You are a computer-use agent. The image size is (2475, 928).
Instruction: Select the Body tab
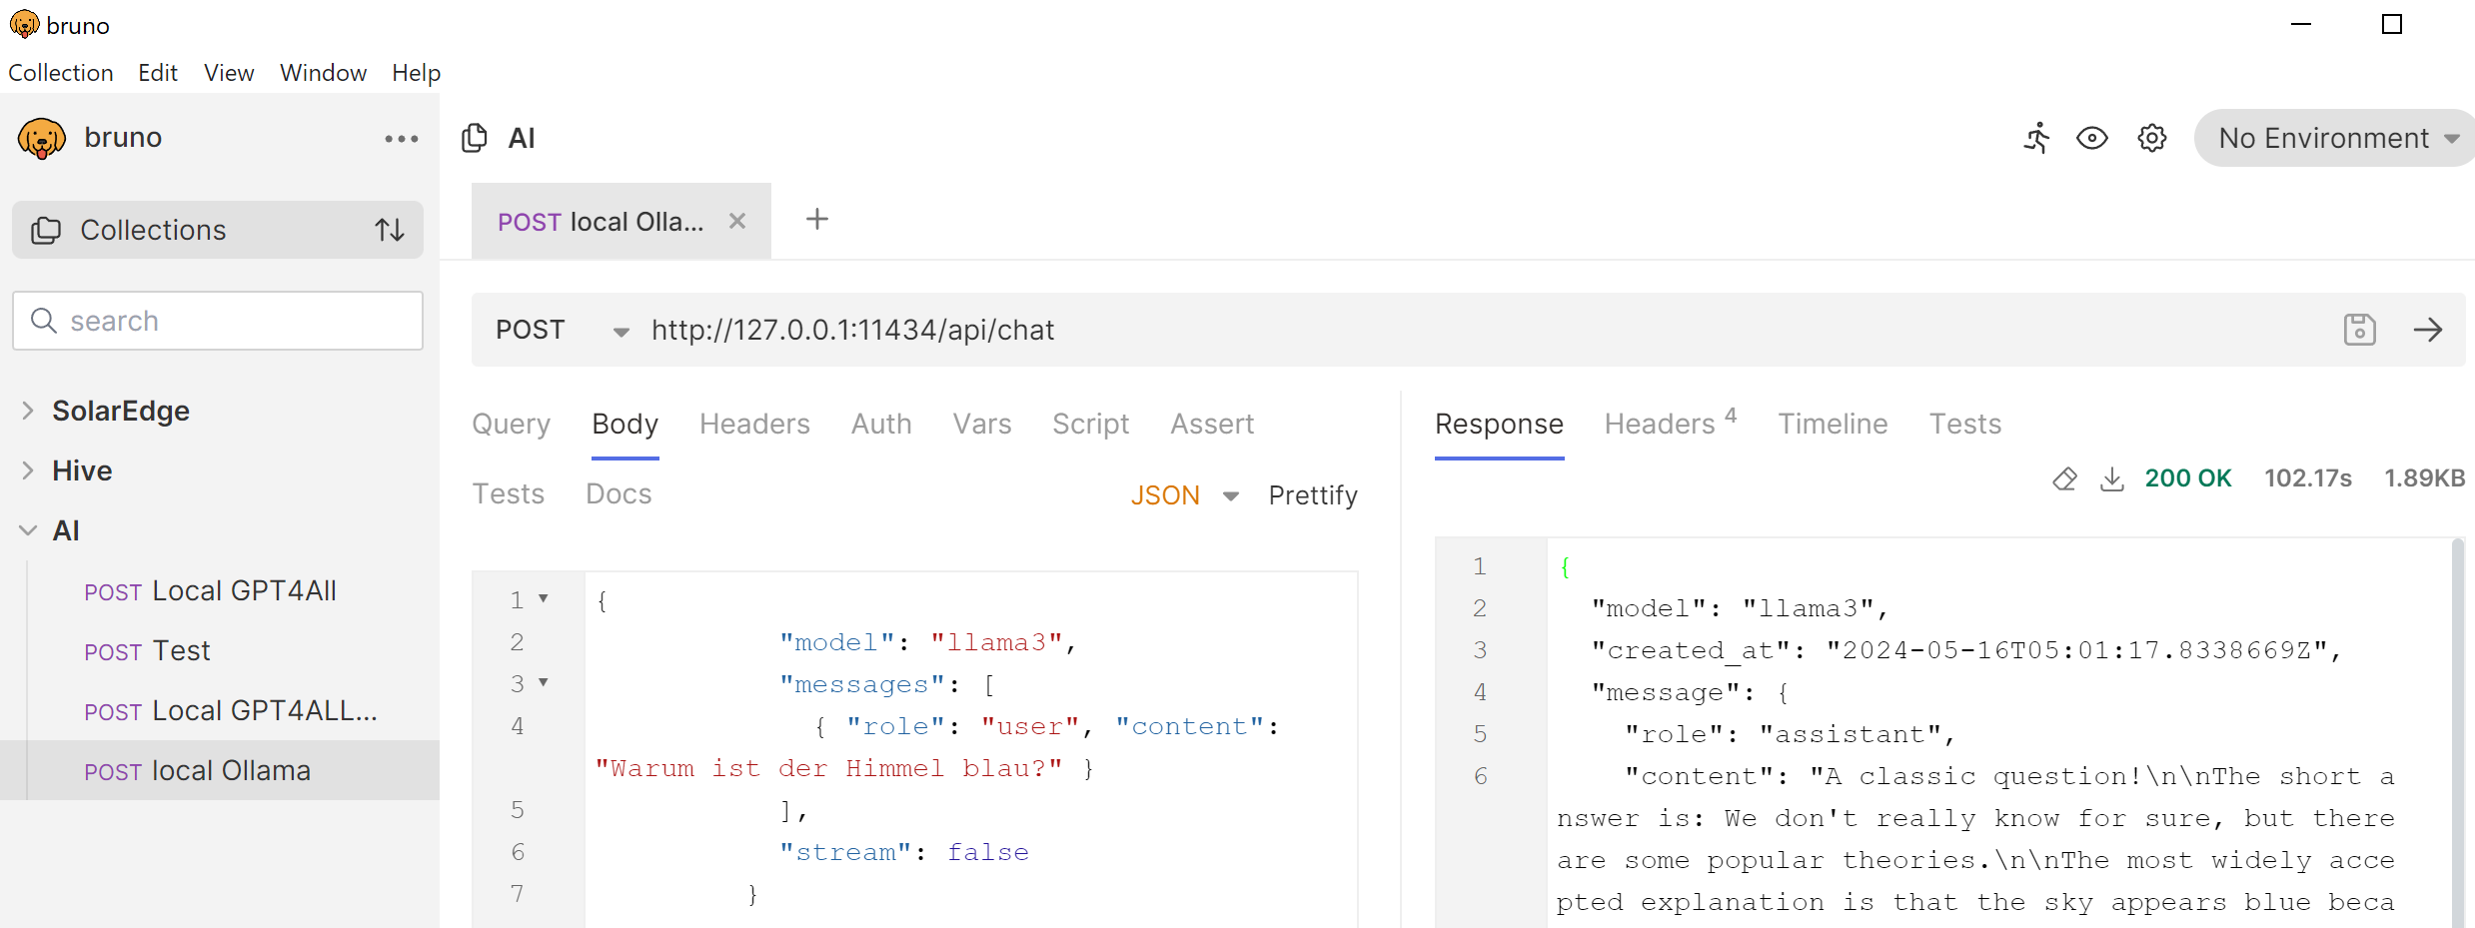[625, 425]
